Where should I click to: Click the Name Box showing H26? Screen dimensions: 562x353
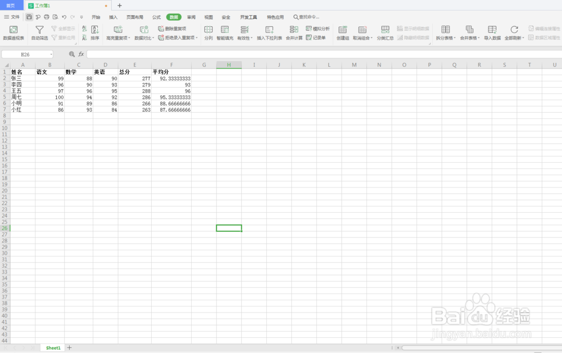(25, 54)
